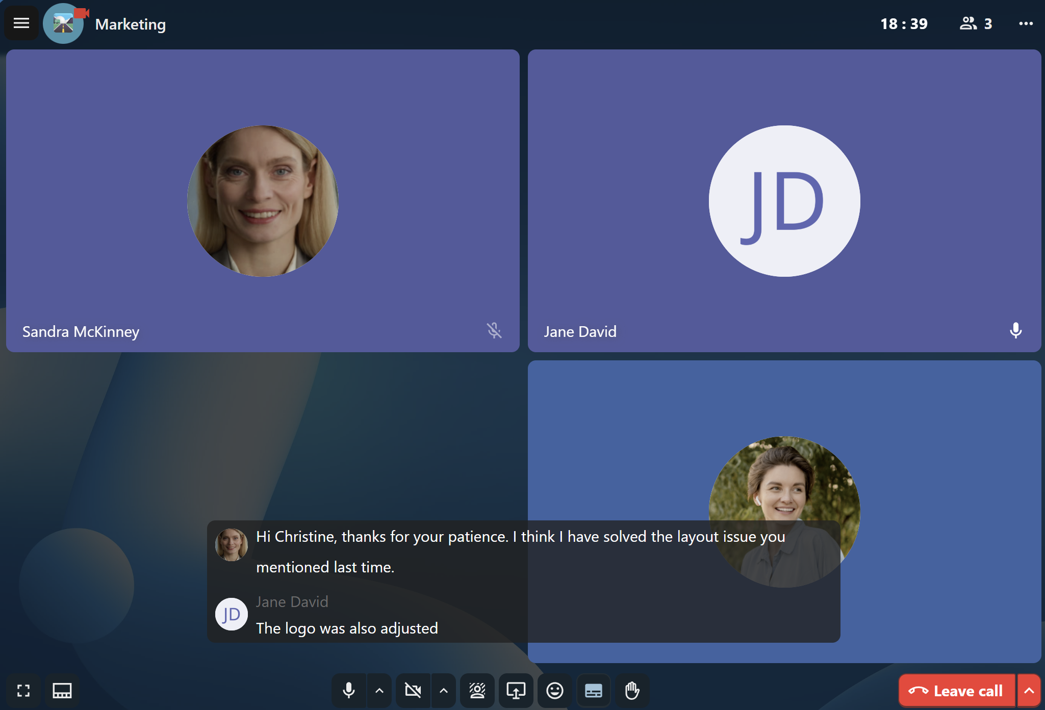The image size is (1045, 710).
Task: Open the three-dot more options menu
Action: point(1026,23)
